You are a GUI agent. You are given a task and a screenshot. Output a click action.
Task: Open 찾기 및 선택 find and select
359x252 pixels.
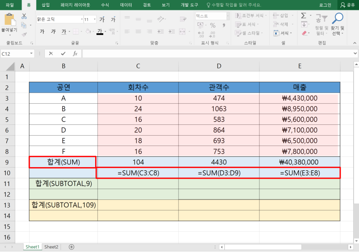[x=337, y=24]
